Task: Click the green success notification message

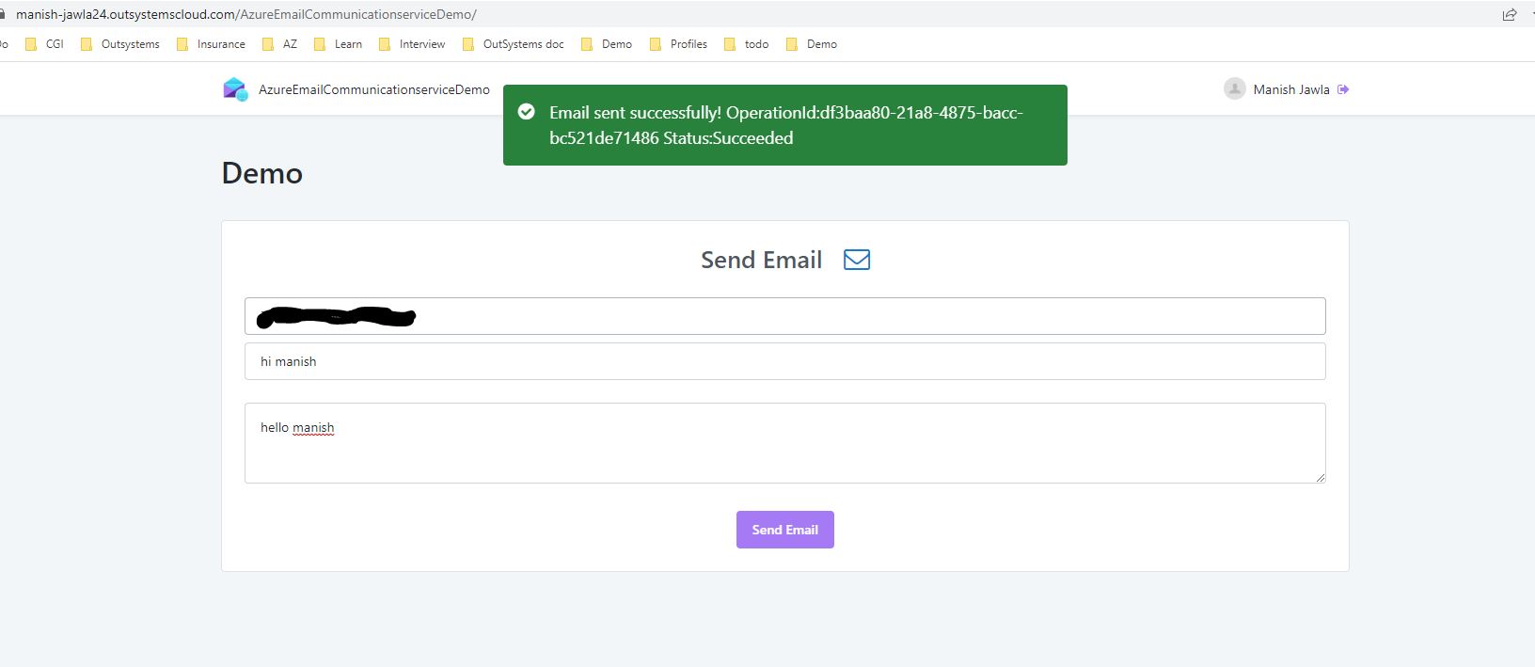Action: 785,125
